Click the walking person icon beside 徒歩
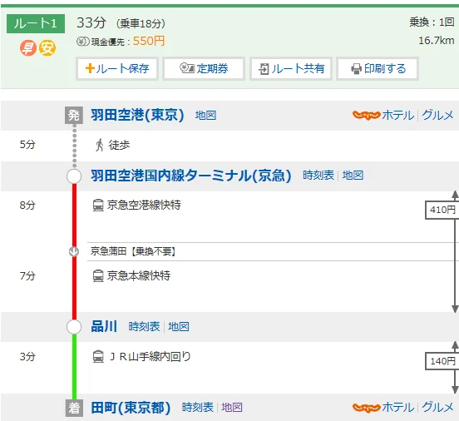 click(100, 145)
